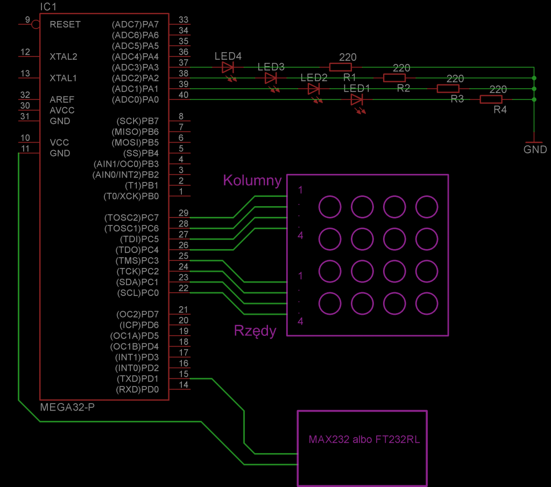The image size is (551, 487).
Task: Pick the LED1 diode symbol
Action: (357, 100)
